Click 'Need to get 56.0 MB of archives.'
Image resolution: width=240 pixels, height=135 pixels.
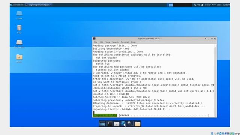point(117,76)
